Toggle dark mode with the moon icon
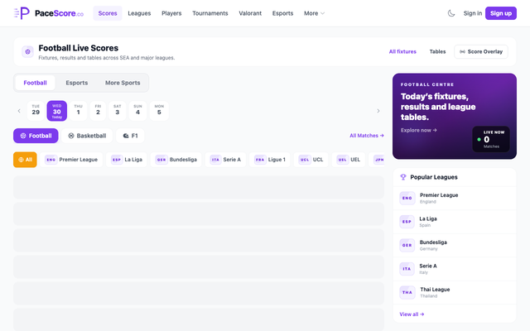Screen dimensions: 530x331 [451, 13]
